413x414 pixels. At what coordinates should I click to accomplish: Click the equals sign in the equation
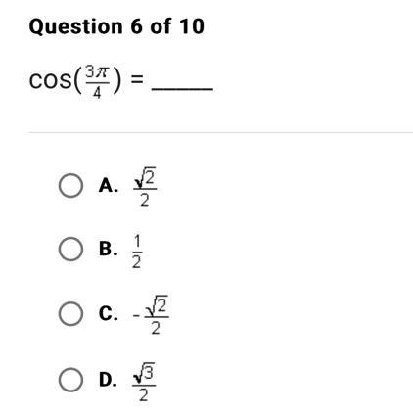[137, 79]
